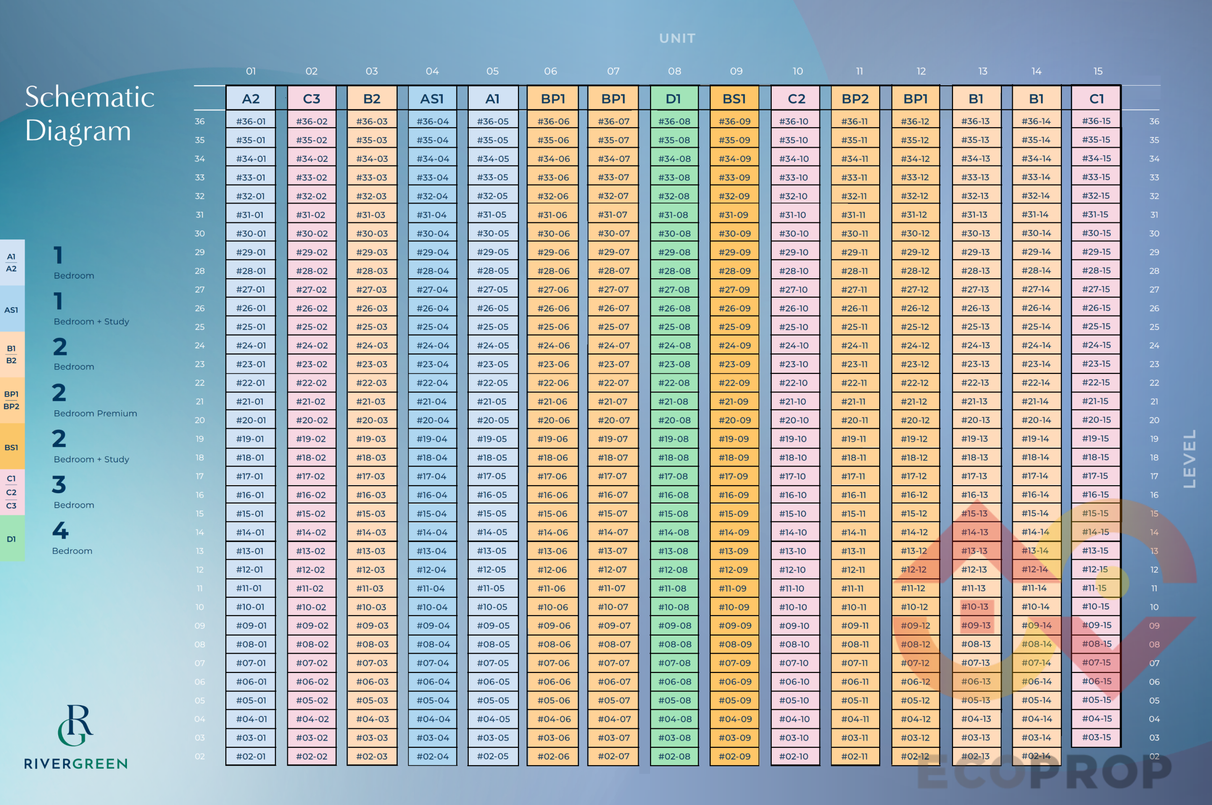Click the vertical LEVEL label
Viewport: 1212px width, 805px height.
1189,459
